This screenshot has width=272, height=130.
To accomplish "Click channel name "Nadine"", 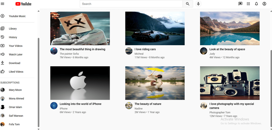I will 139,109.
